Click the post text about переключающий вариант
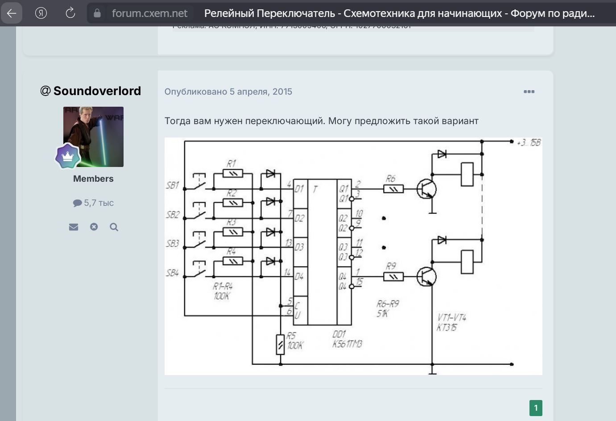 tap(322, 121)
